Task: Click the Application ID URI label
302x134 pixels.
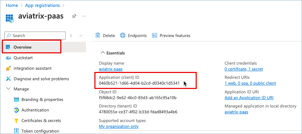Action: (x=241, y=92)
